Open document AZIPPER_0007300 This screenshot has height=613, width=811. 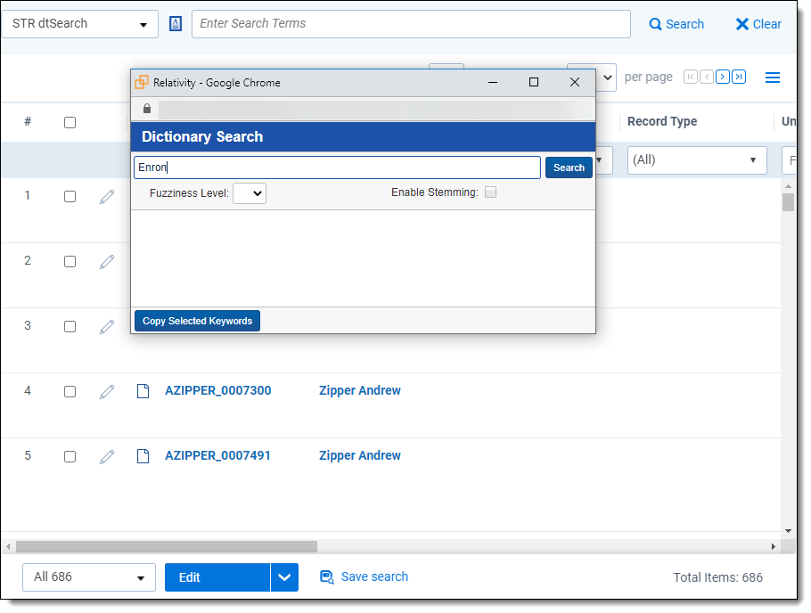pyautogui.click(x=217, y=390)
